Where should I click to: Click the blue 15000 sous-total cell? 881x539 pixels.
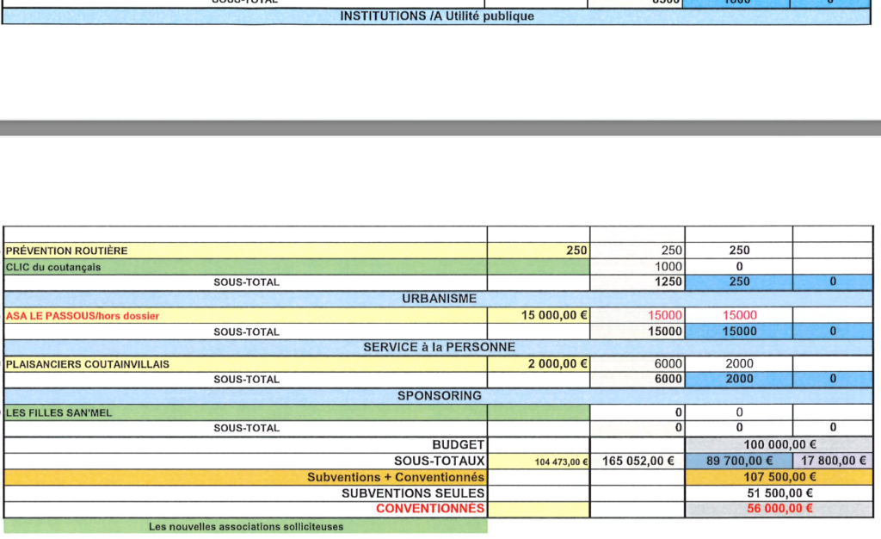pyautogui.click(x=739, y=331)
